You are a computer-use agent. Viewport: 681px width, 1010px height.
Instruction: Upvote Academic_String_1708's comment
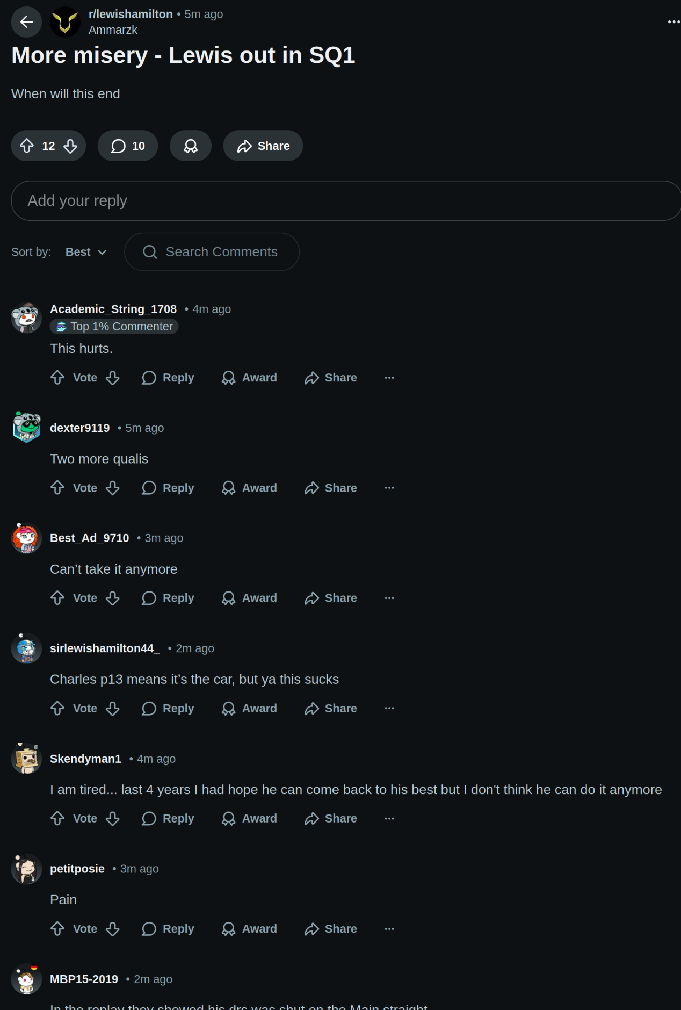[x=57, y=378]
